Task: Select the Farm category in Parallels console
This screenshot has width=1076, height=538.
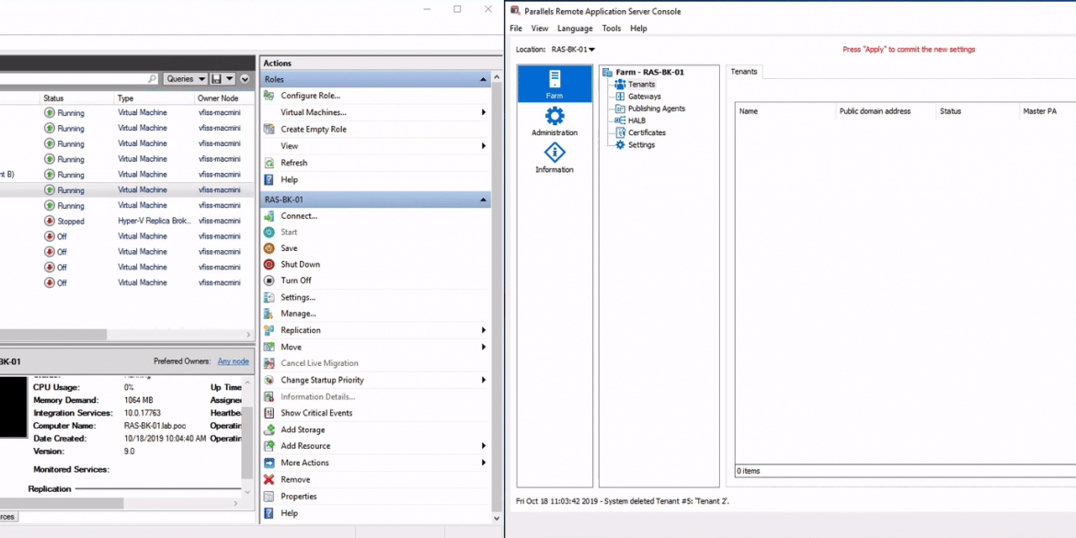Action: coord(555,84)
